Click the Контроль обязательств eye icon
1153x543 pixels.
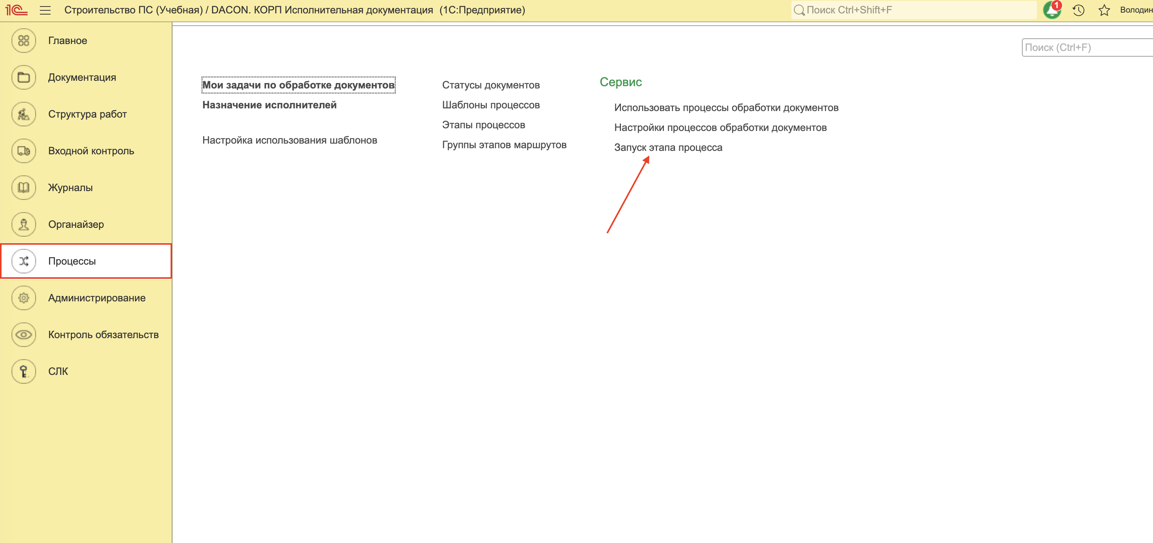tap(24, 335)
